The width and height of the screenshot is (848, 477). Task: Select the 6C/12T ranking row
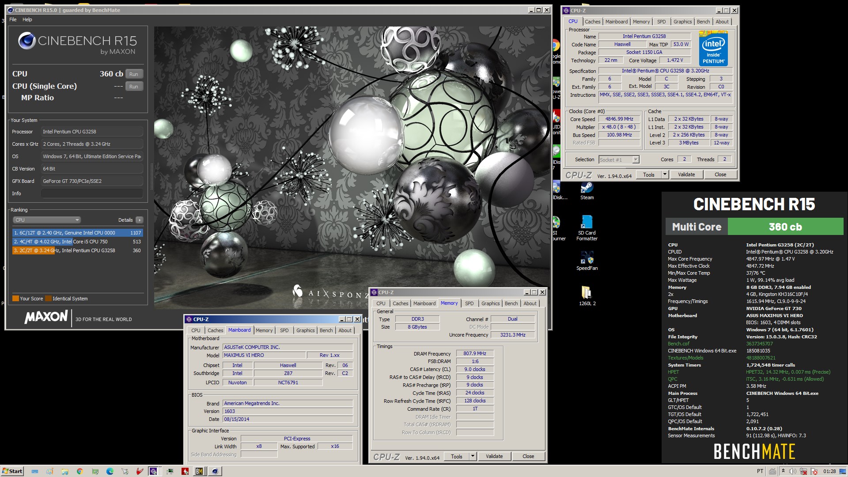pos(77,233)
